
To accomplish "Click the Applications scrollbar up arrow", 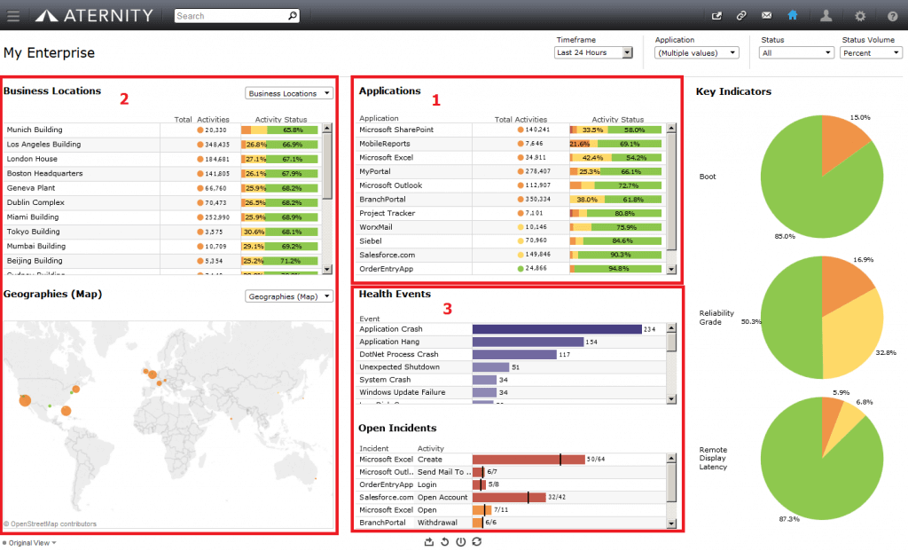I will coord(671,128).
